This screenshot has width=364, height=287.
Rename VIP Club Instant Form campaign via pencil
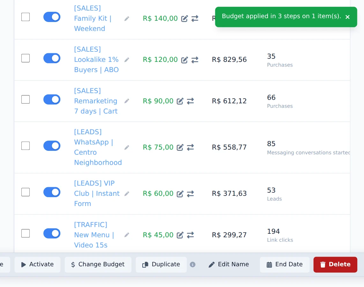coord(127,194)
